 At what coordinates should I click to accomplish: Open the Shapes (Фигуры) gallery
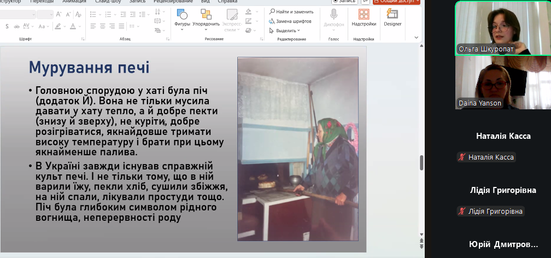(182, 16)
